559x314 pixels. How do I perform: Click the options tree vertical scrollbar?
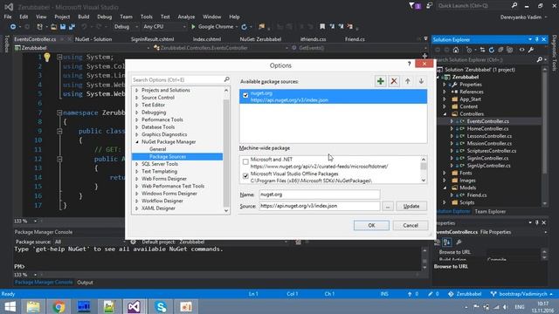226,150
